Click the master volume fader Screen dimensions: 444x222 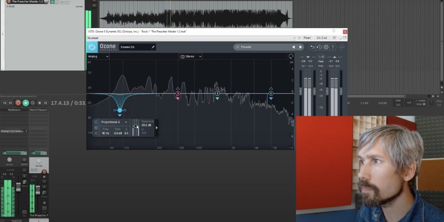coord(18,187)
